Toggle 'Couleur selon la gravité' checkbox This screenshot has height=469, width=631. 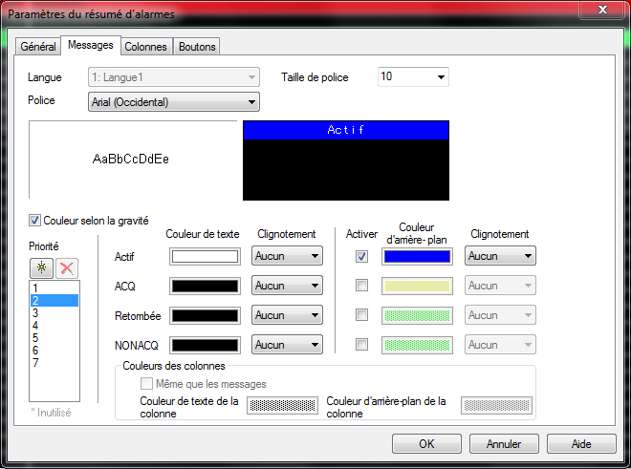[36, 220]
